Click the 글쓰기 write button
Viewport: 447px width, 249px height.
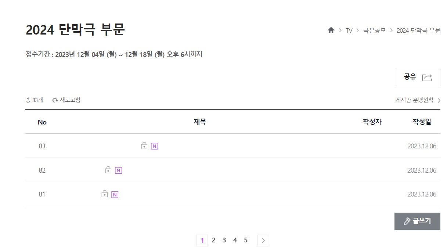pyautogui.click(x=417, y=221)
